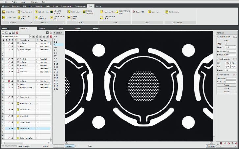Select the Krümmungsprofil ribbon tool
This screenshot has width=239, height=149.
(x=19, y=12)
